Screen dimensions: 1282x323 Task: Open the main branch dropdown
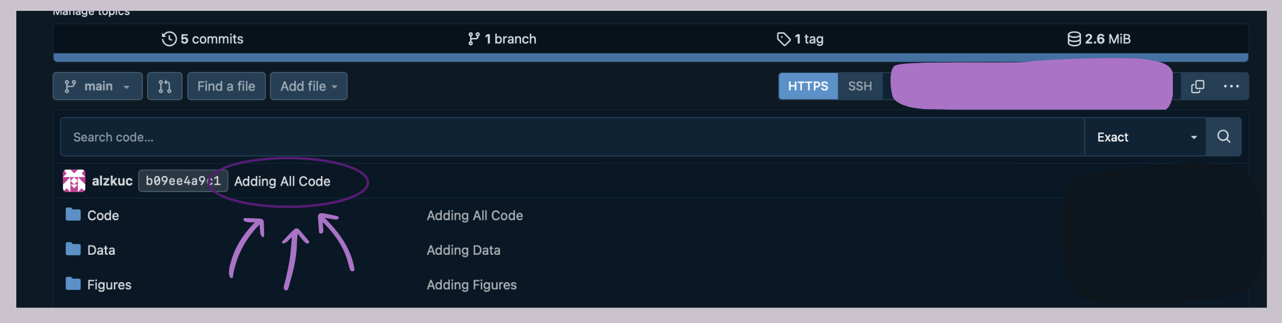98,86
